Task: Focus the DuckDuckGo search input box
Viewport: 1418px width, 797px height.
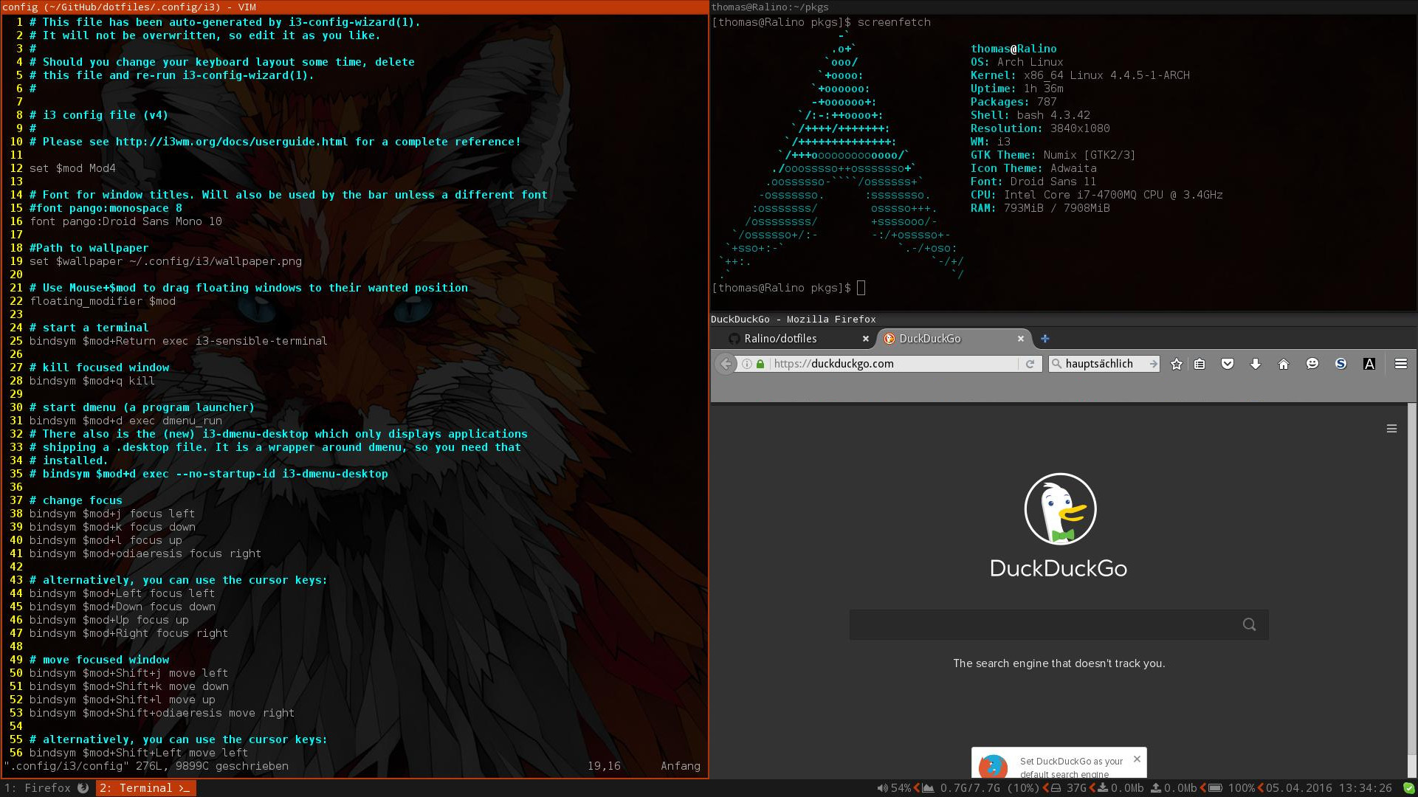Action: coord(1041,624)
